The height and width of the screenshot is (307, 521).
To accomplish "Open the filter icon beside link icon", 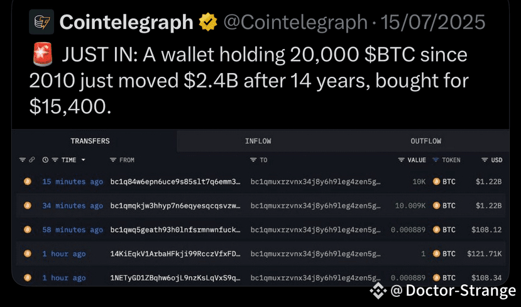I will click(x=22, y=160).
